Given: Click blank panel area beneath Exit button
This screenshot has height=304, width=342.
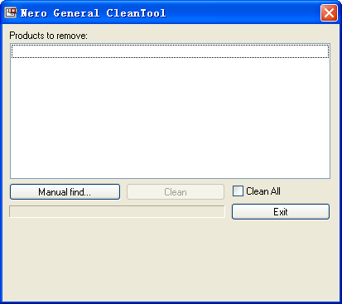Looking at the screenshot, I should point(281,259).
